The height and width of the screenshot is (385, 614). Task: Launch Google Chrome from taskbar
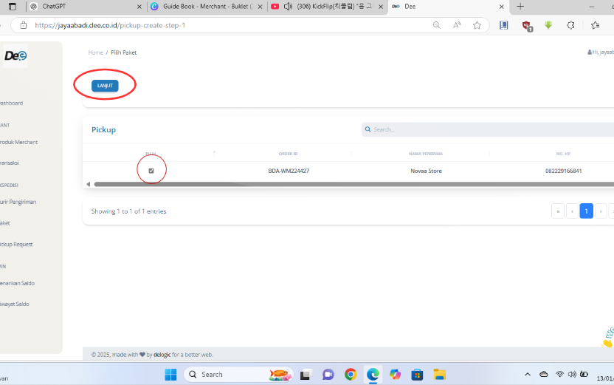(351, 375)
